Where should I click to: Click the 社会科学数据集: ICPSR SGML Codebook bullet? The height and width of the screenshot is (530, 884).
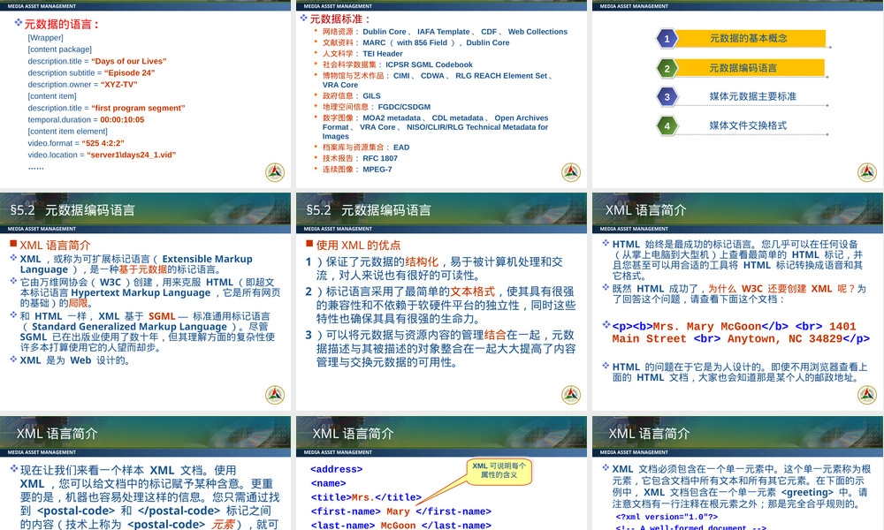tap(398, 64)
